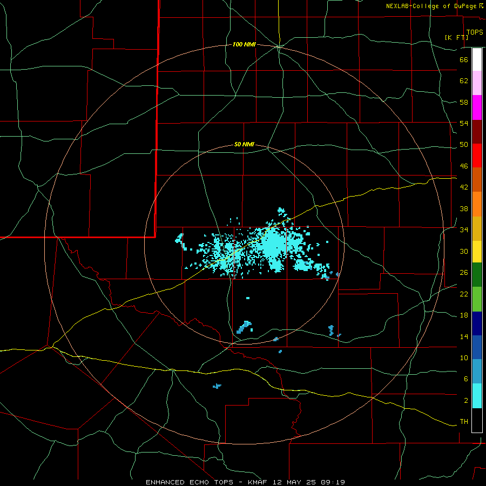Screen dimensions: 486x486
Task: Click the gold legend swatch
Action: (x=477, y=228)
